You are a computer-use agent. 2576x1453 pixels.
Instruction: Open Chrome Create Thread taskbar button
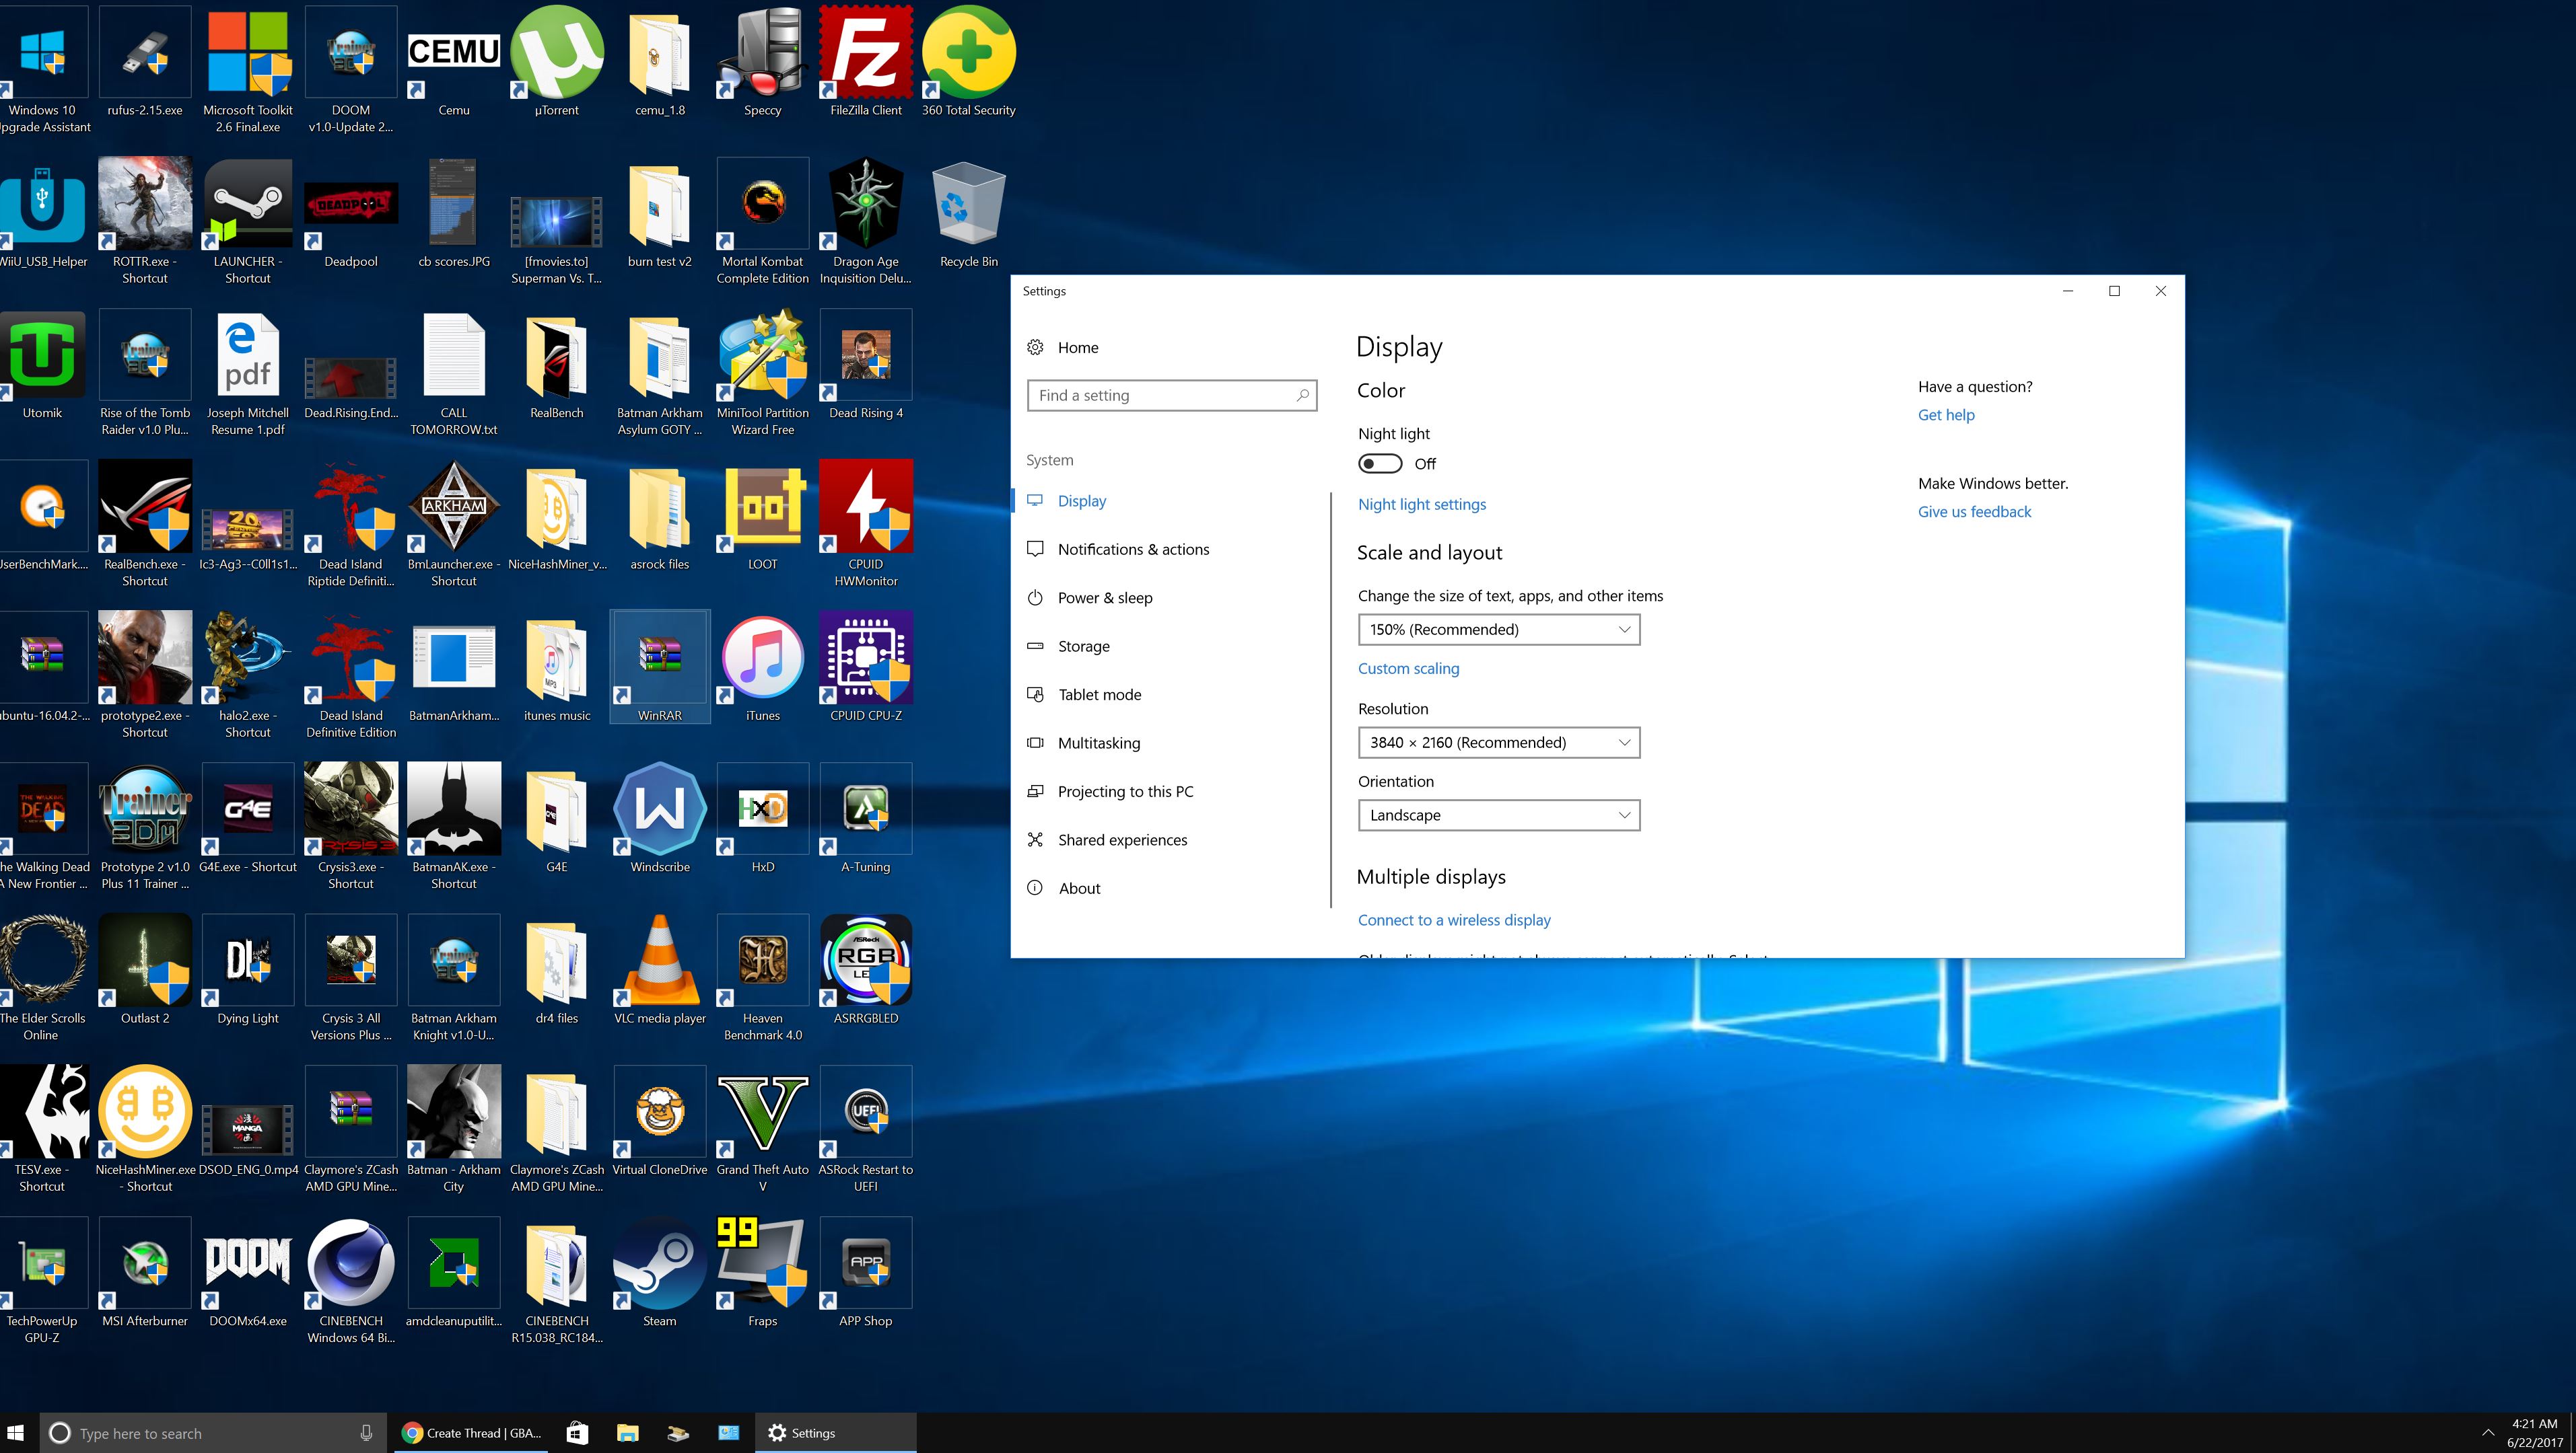(472, 1433)
